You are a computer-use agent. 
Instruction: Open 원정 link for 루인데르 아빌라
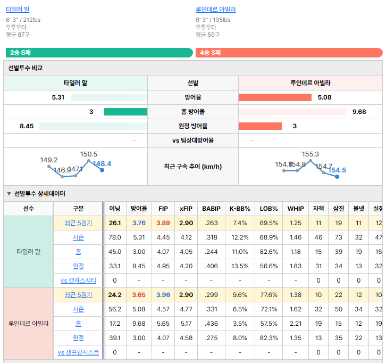pyautogui.click(x=78, y=338)
